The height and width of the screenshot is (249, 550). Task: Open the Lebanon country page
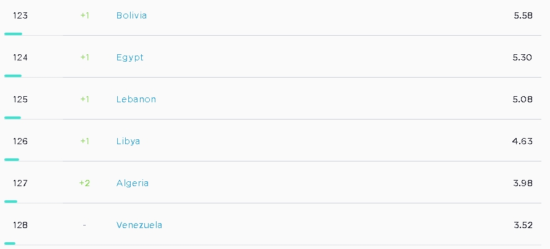[136, 99]
